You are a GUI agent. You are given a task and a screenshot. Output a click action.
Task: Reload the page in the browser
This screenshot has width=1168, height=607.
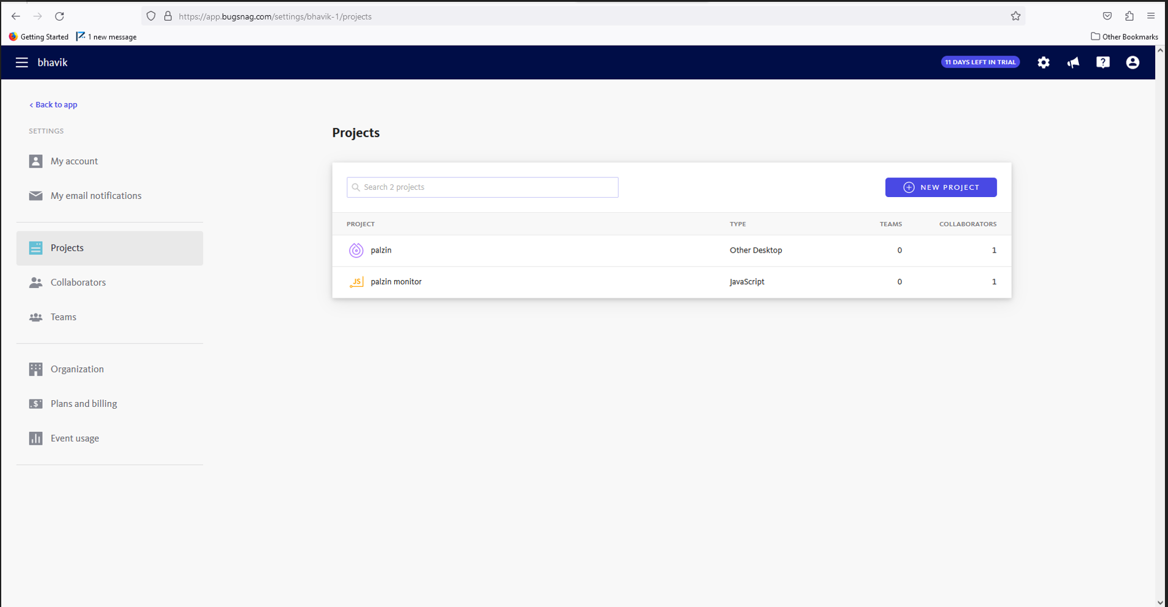coord(59,16)
